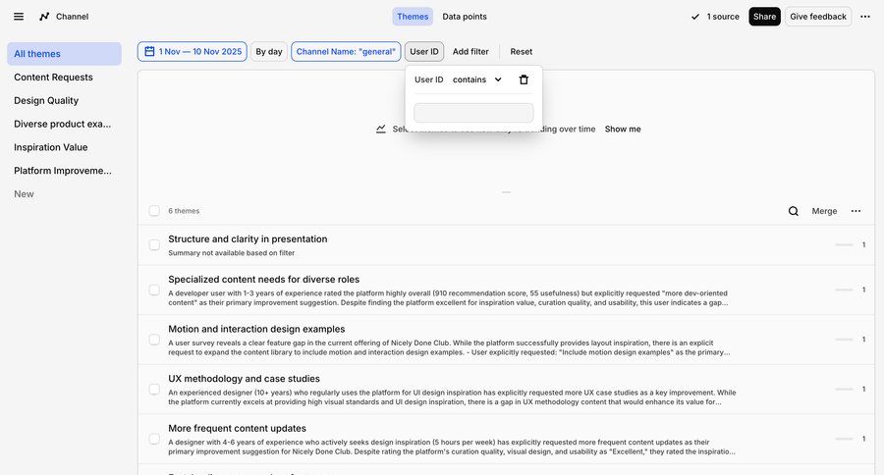Toggle the select all themes checkbox
Viewport: 884px width, 475px height.
[154, 211]
